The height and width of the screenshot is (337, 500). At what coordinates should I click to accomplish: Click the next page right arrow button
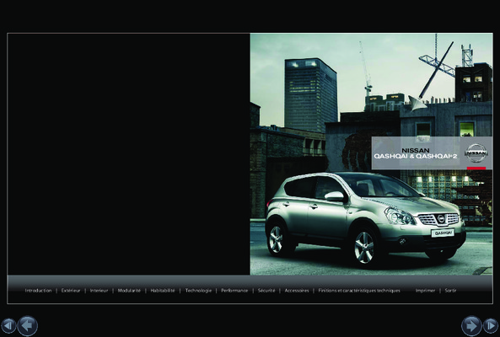471,325
